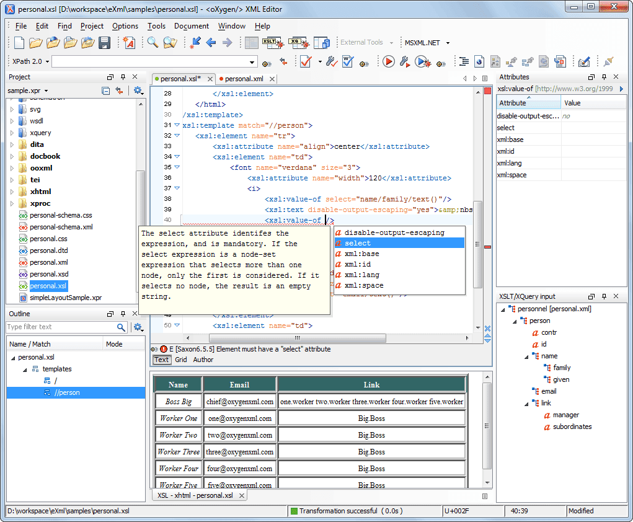Click the Find/Replace magnifier icon
Image resolution: width=633 pixels, height=522 pixels.
152,42
